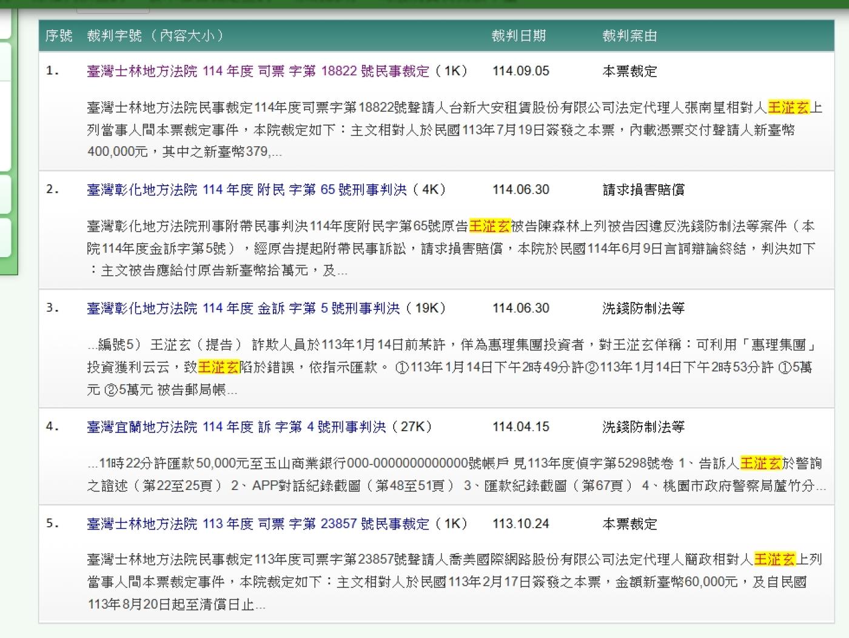Click the yellow highlighted keyword in result 2 snippet
The image size is (849, 638).
tap(489, 226)
